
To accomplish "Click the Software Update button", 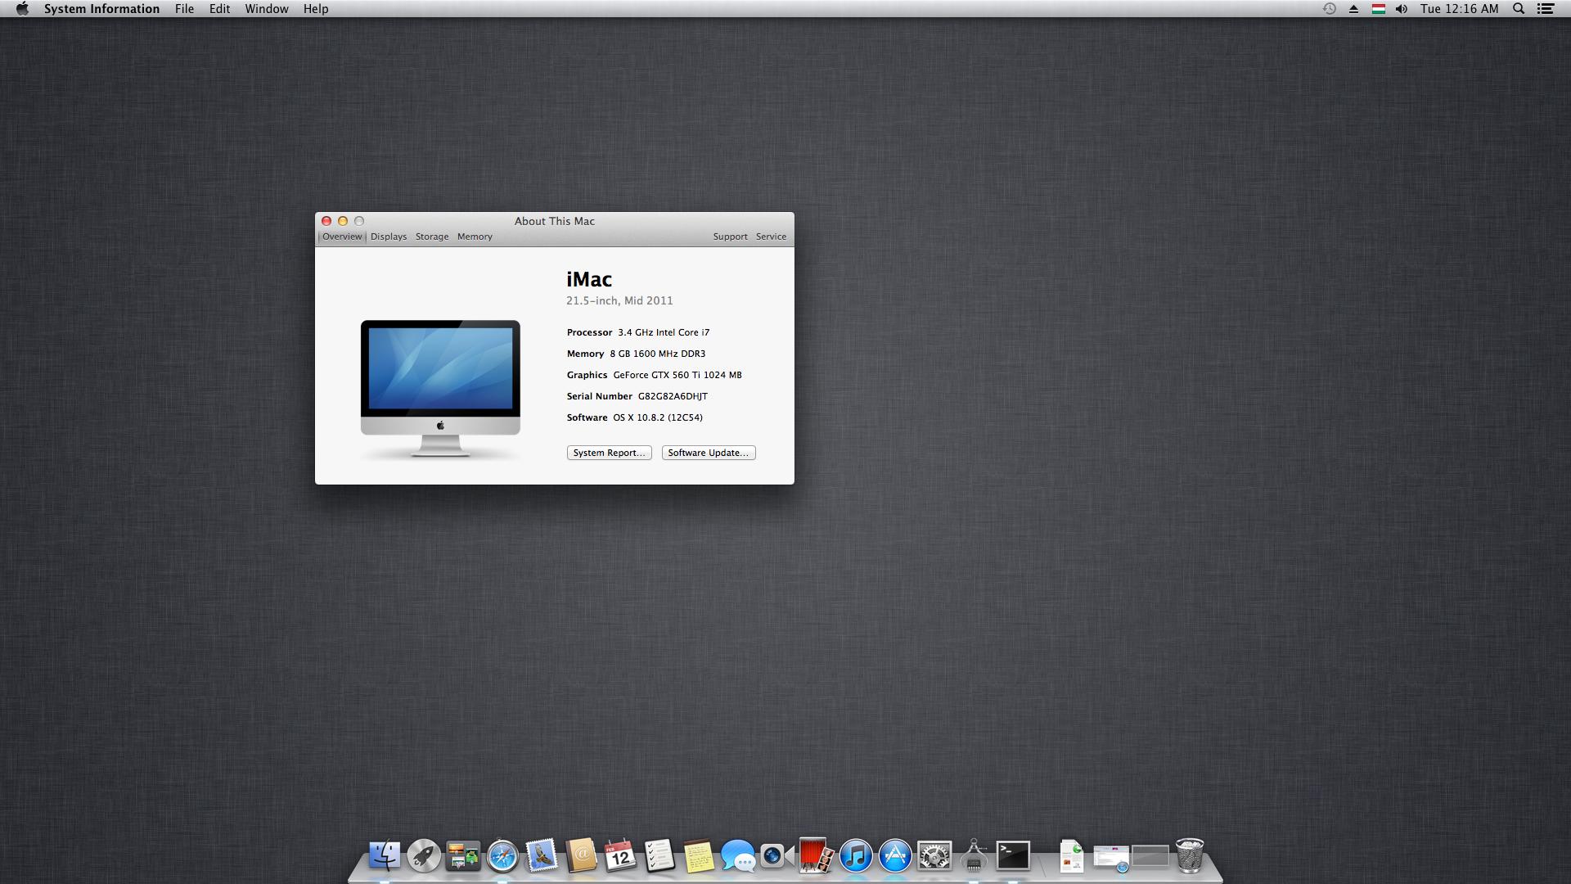I will 709,453.
